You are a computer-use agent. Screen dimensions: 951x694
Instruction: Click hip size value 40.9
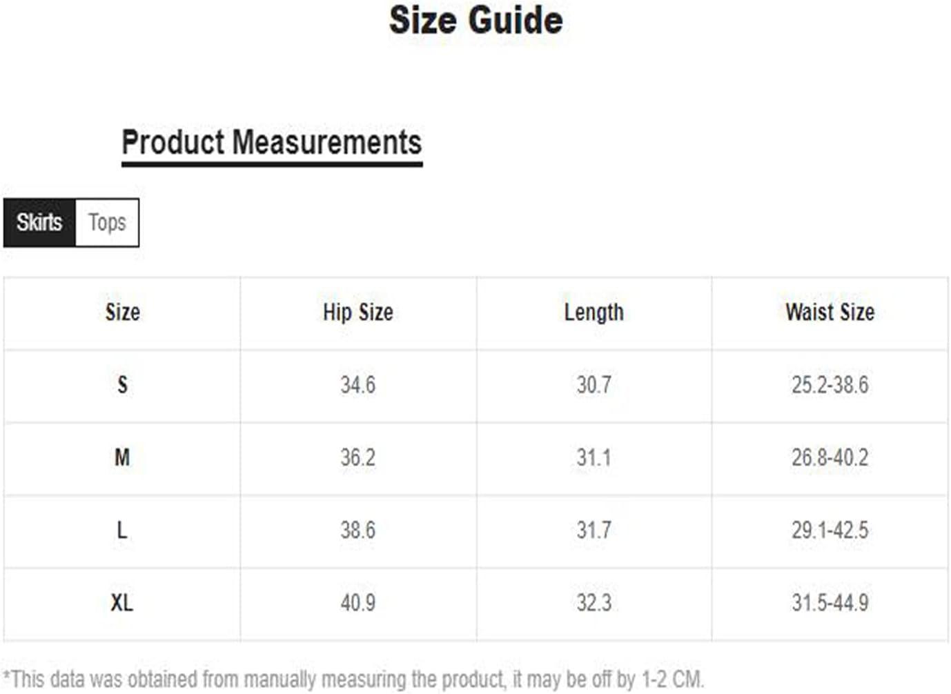click(x=358, y=603)
